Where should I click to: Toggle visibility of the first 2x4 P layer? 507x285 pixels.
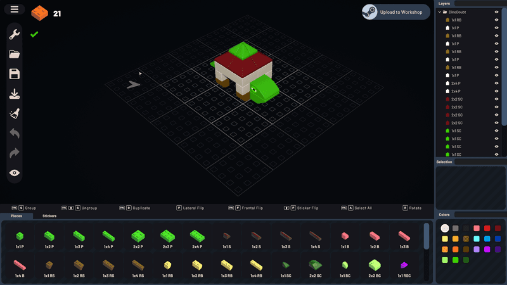pos(496,83)
